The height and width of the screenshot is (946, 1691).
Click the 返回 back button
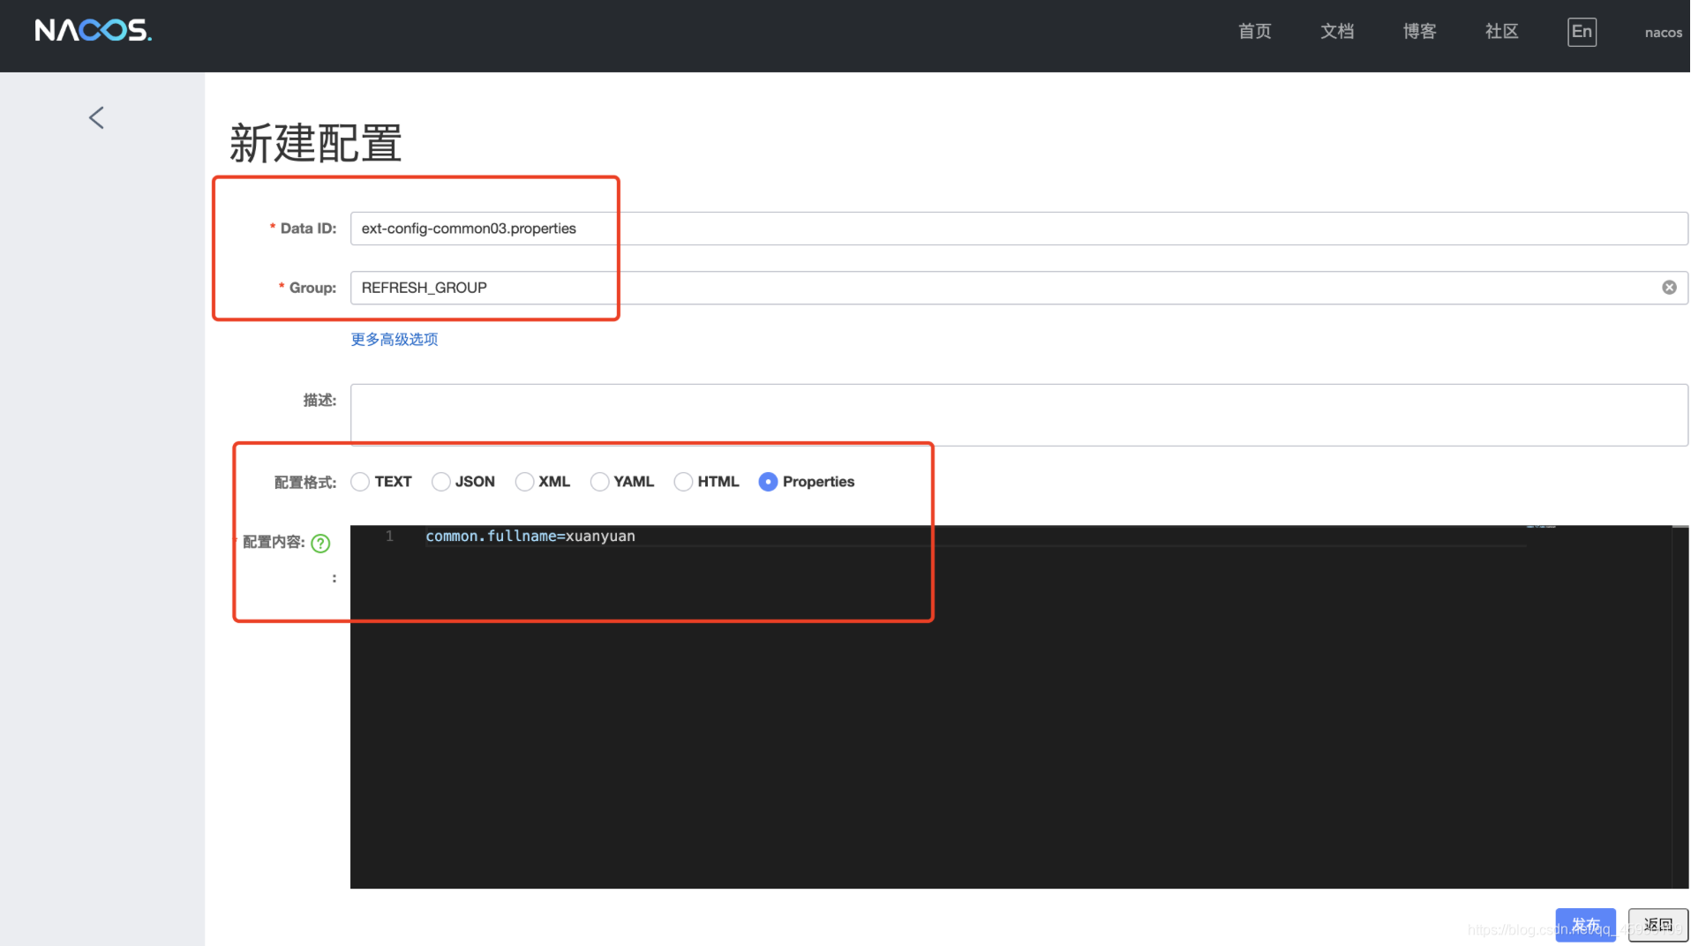(x=1657, y=925)
